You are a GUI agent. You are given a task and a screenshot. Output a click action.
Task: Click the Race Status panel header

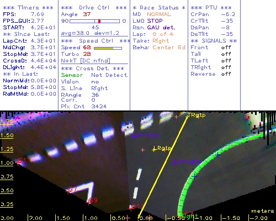(159, 8)
